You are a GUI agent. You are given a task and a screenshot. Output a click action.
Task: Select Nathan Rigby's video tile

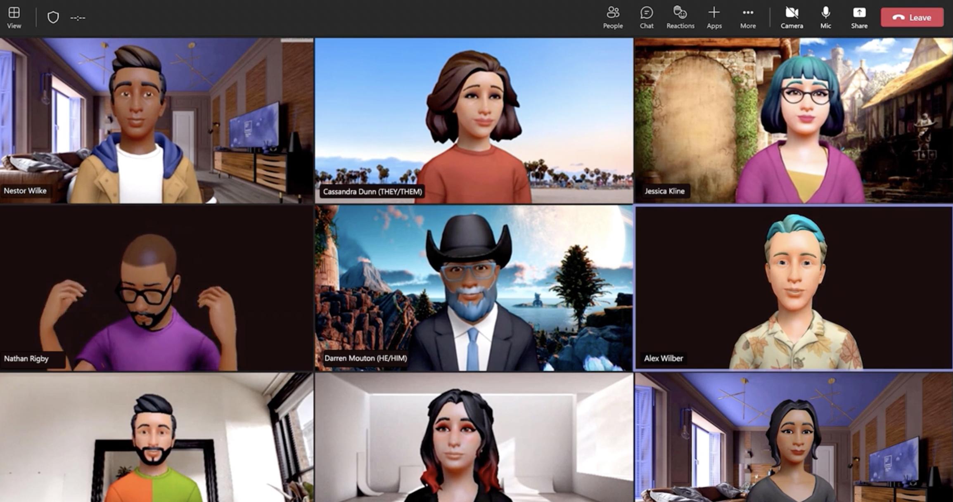click(156, 288)
